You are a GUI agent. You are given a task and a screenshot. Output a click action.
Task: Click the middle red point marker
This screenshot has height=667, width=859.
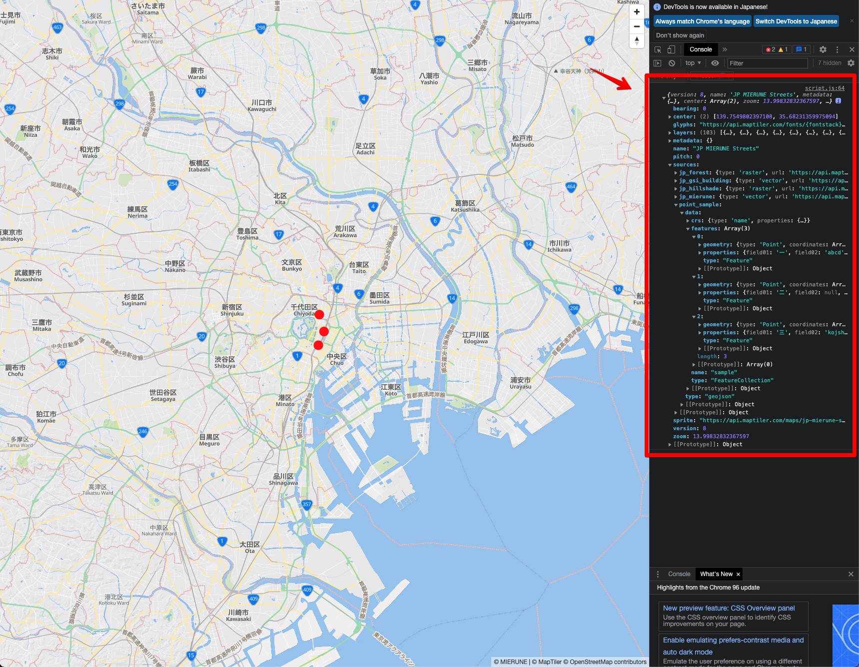324,331
